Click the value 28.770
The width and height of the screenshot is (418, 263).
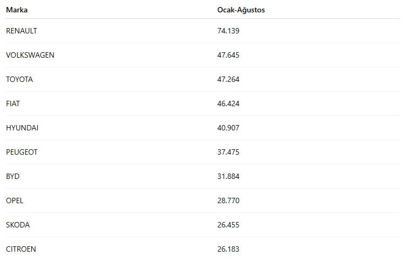(228, 200)
